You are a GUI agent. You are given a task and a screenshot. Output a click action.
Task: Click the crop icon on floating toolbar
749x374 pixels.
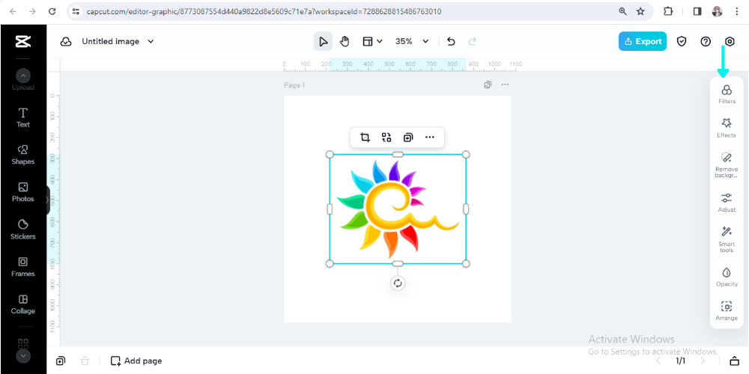click(365, 138)
